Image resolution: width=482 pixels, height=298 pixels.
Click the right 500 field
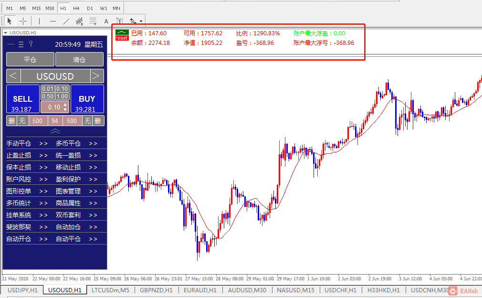tap(72, 121)
